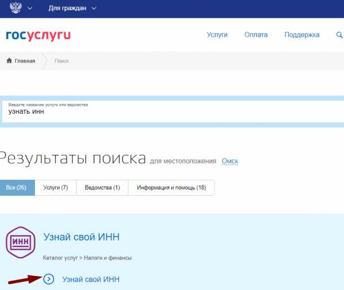
Task: Open the lower Узнай свой ИНН service link
Action: [x=91, y=279]
